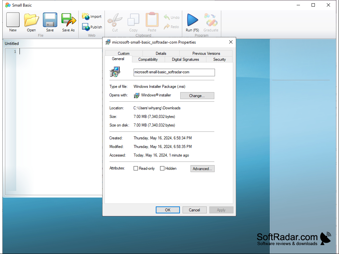The height and width of the screenshot is (254, 339).
Task: Click the Windows installer icon beside Opens with
Action: 136,95
